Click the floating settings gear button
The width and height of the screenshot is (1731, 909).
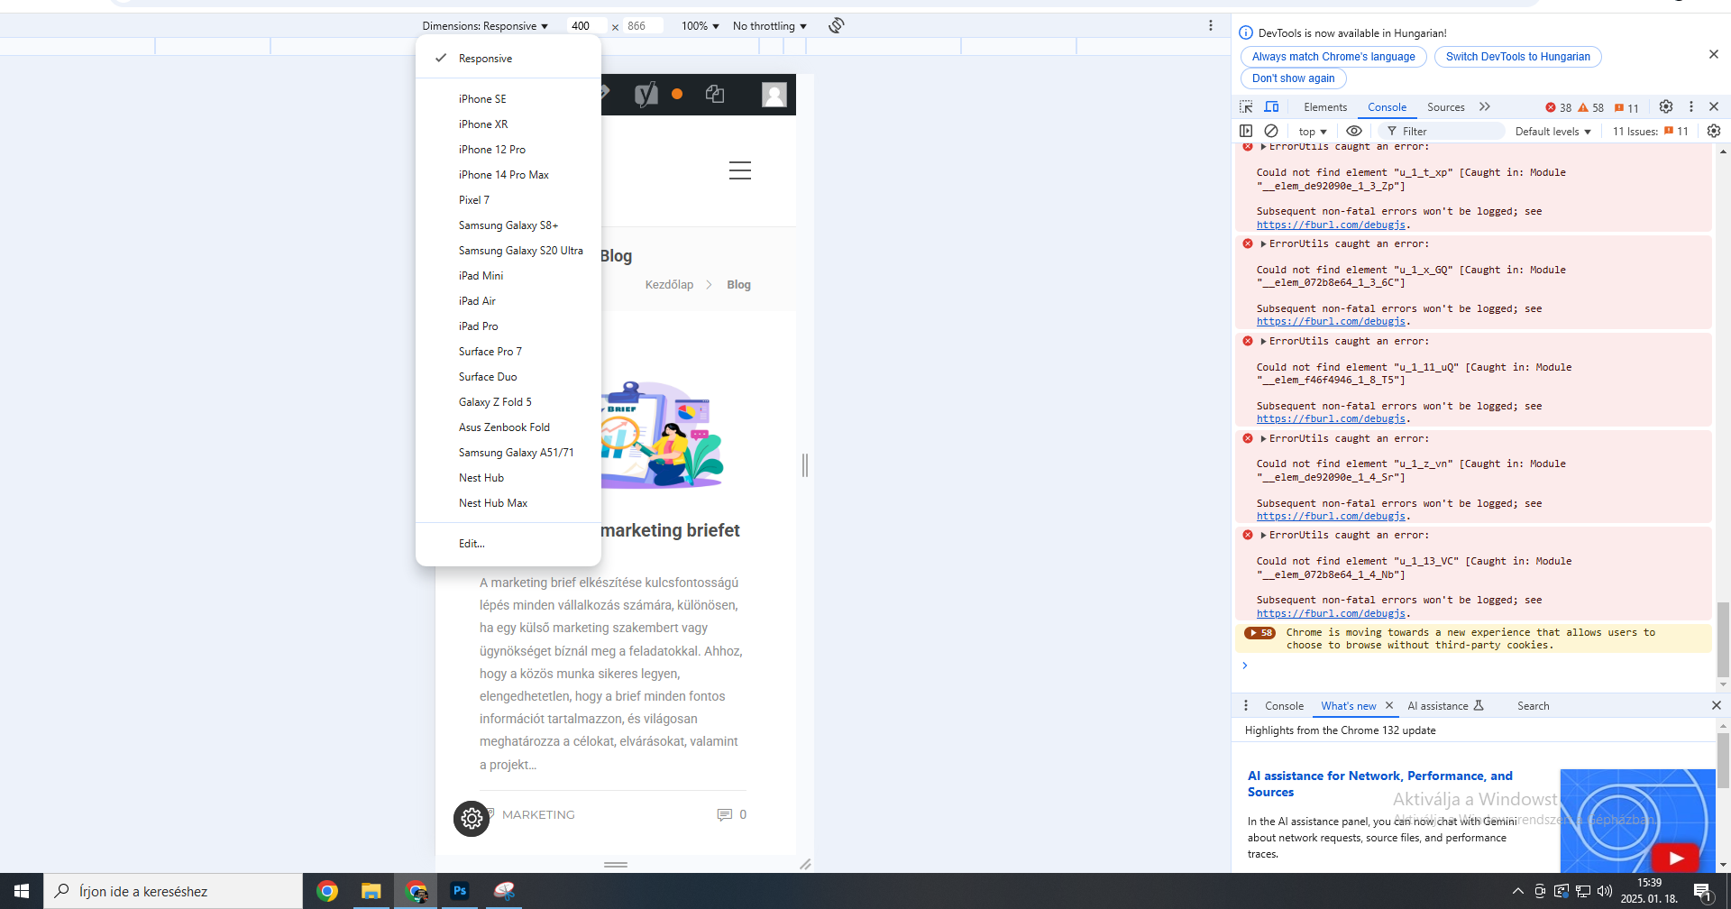pos(472,819)
